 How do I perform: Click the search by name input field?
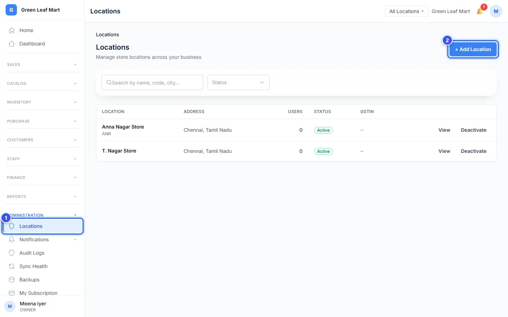click(152, 82)
